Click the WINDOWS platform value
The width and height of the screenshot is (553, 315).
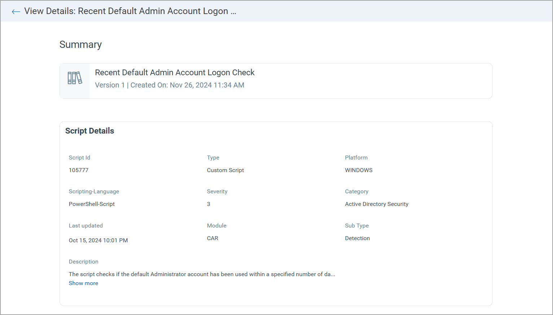pyautogui.click(x=358, y=170)
